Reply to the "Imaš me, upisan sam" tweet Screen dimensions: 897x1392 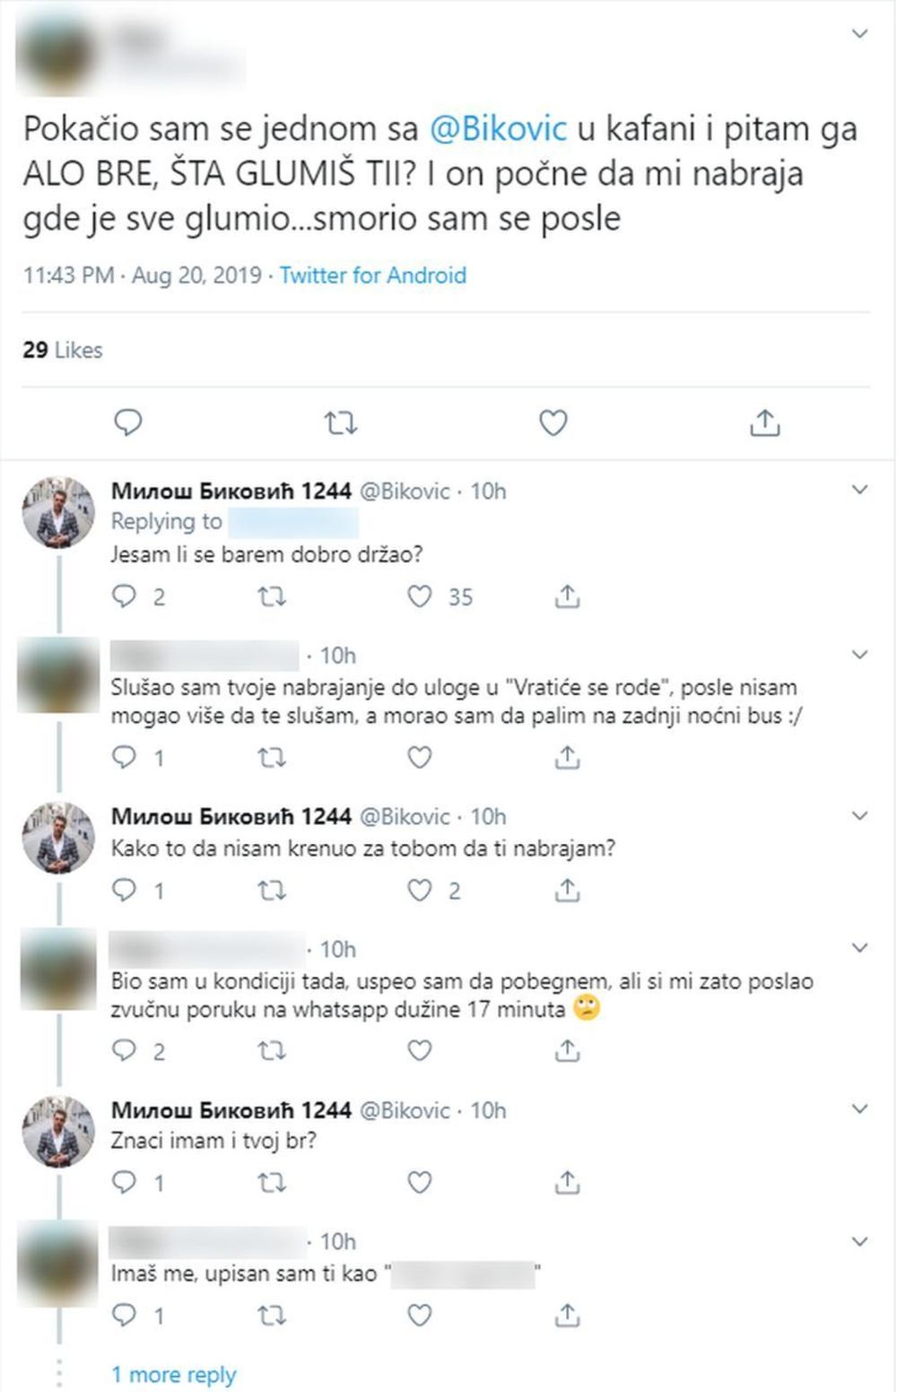124,1315
